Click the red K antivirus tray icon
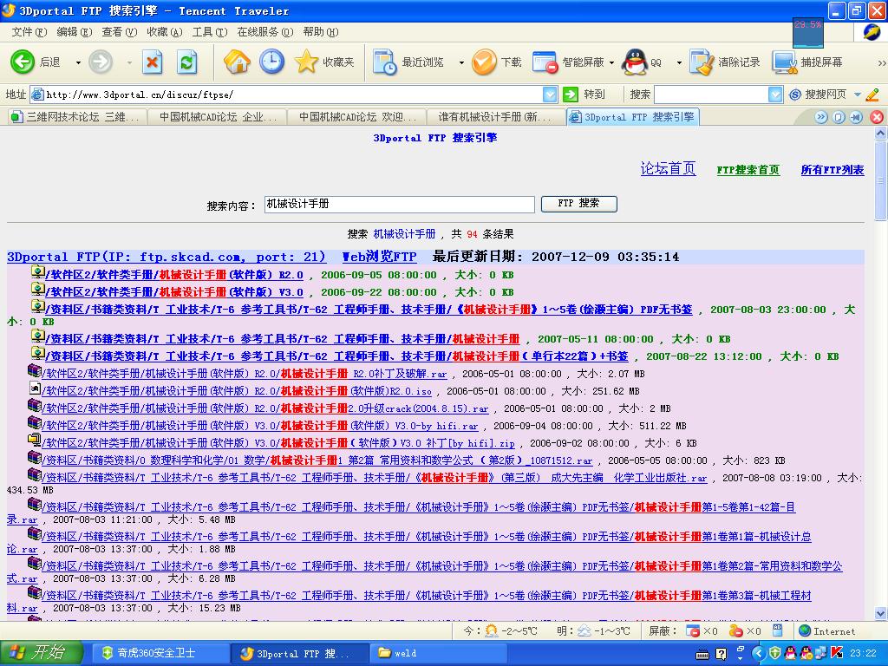Screen dimensions: 888x666 click(x=837, y=654)
